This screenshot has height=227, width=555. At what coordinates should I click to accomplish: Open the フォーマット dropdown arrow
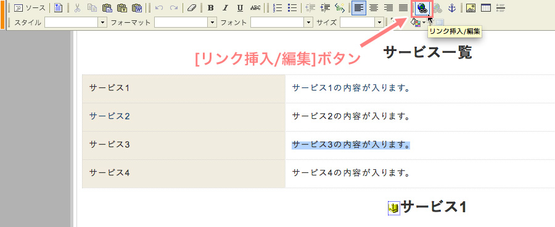[212, 23]
